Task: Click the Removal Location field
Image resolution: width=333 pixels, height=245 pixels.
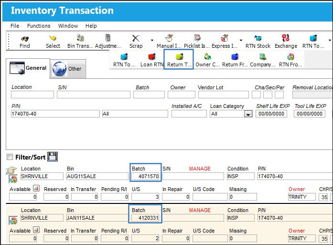Action: click(x=312, y=95)
